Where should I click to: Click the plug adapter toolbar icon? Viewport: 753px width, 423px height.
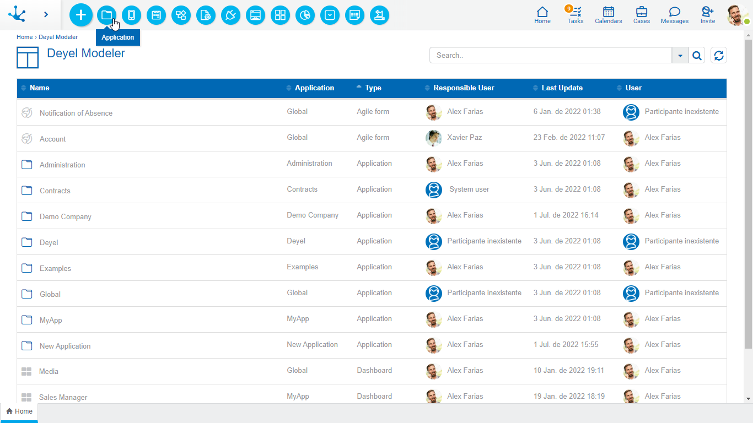230,15
